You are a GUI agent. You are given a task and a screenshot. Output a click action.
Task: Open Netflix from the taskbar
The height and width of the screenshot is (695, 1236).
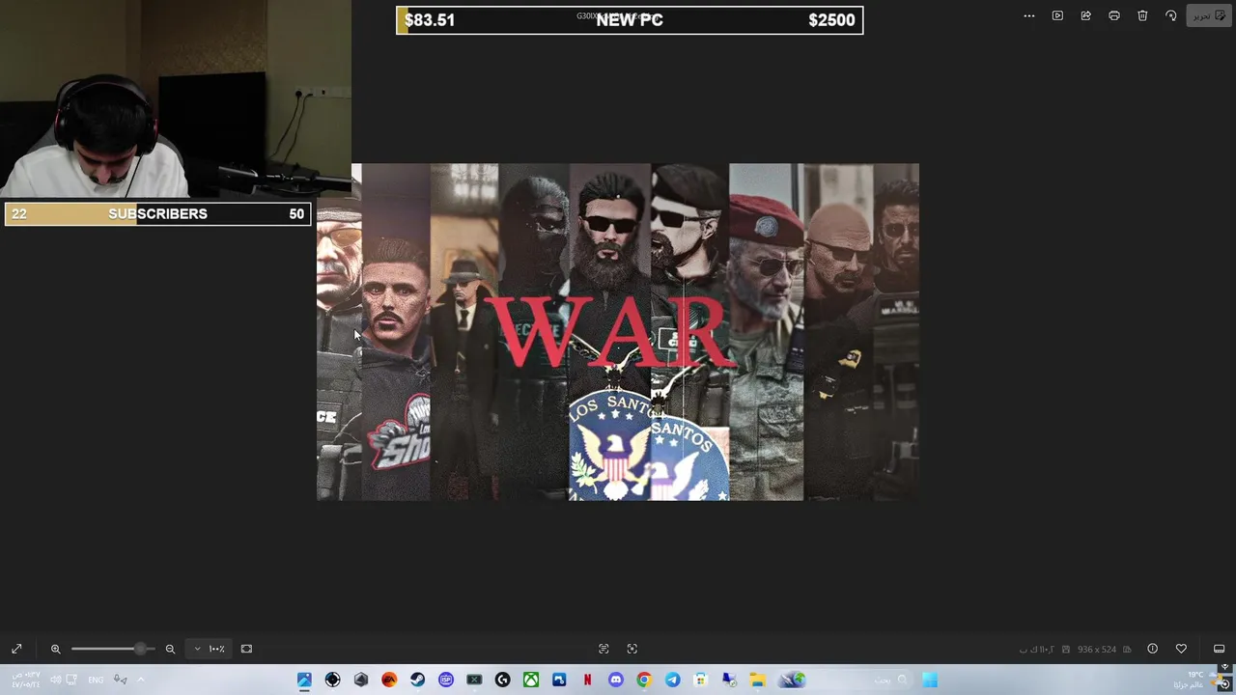[x=587, y=680]
